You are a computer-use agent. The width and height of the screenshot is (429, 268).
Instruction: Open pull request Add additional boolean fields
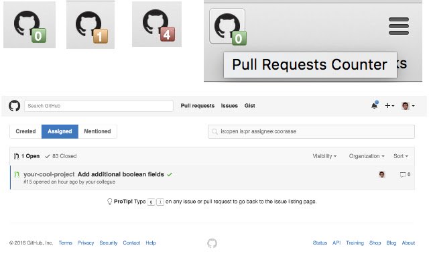[x=121, y=174]
